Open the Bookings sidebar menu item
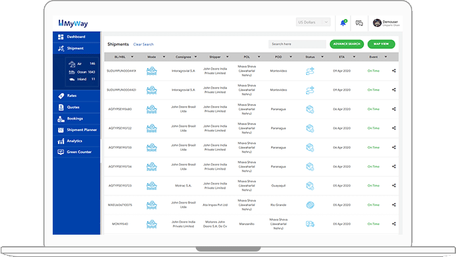This screenshot has height=257, width=456. [x=76, y=118]
